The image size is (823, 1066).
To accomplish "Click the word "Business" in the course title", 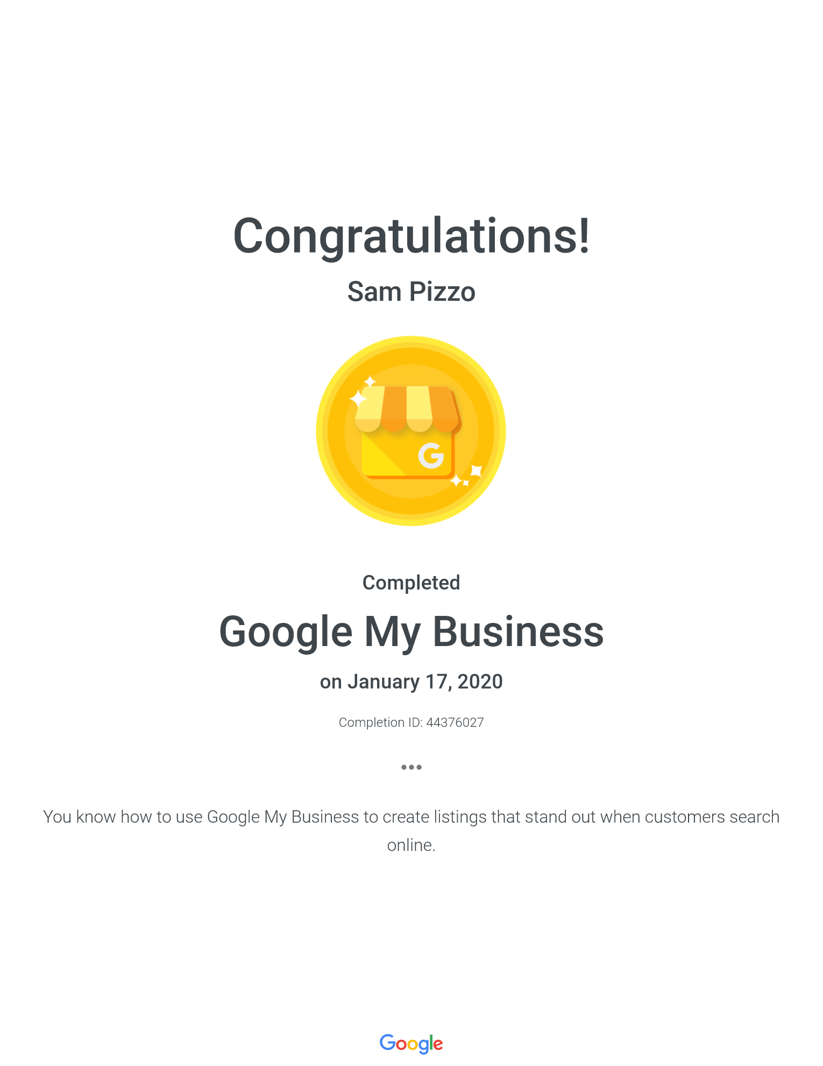I will (x=518, y=632).
